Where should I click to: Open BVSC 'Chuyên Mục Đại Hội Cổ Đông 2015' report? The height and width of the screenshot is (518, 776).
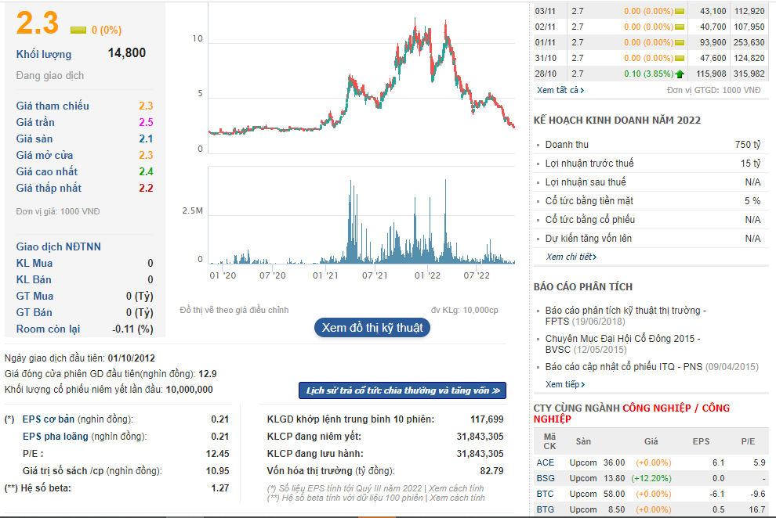click(x=622, y=344)
